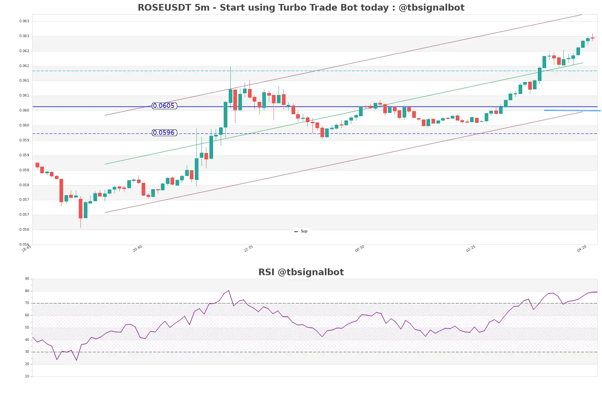Click the Sup legend entry
The height and width of the screenshot is (401, 602).
click(x=301, y=231)
